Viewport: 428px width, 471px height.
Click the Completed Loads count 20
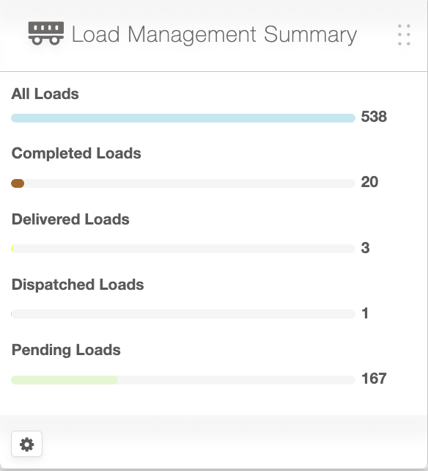[369, 182]
